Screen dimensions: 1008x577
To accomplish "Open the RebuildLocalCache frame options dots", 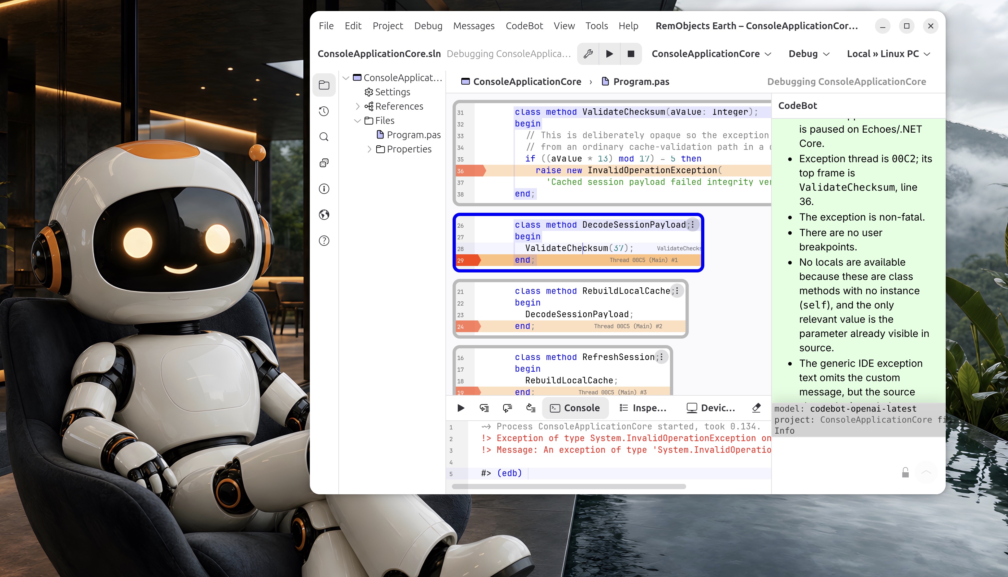I will click(x=677, y=291).
